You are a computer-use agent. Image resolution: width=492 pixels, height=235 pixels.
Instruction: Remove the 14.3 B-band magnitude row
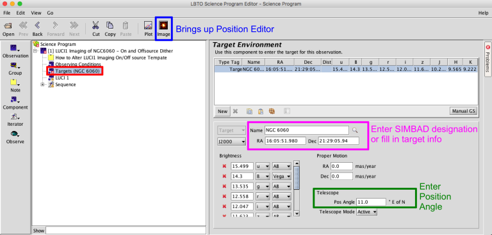[224, 176]
